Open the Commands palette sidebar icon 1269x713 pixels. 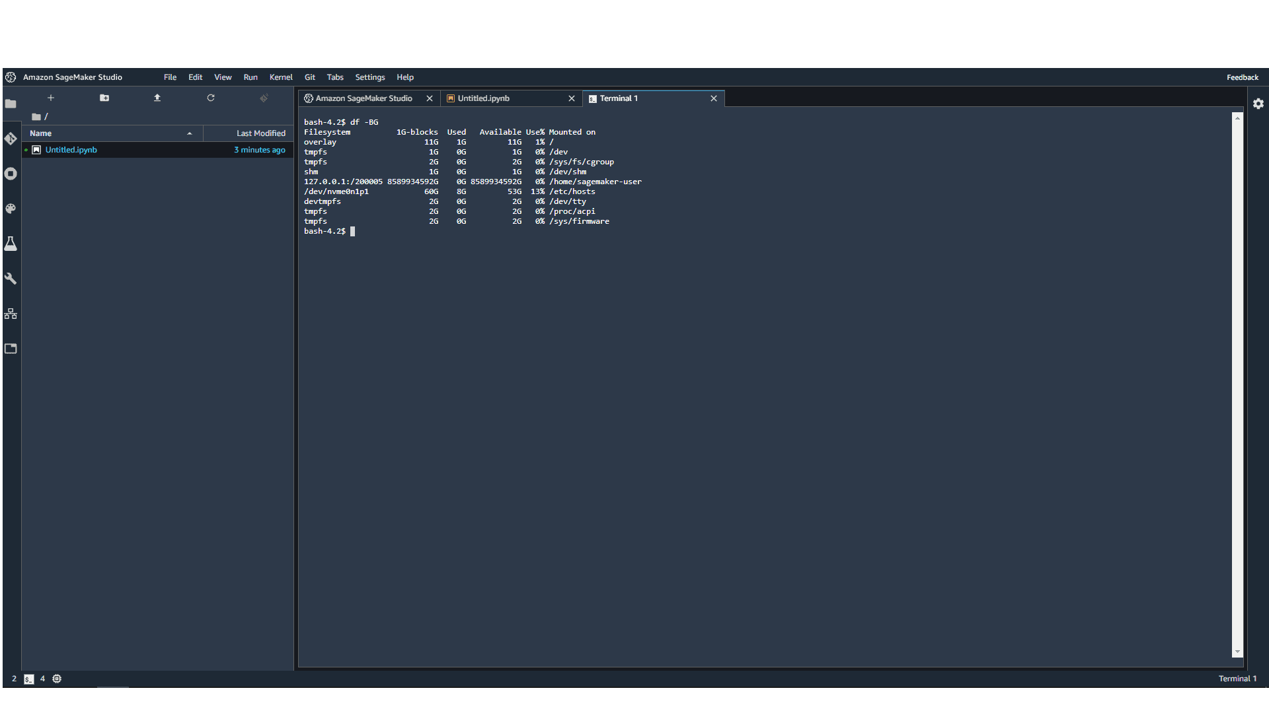[x=11, y=209]
